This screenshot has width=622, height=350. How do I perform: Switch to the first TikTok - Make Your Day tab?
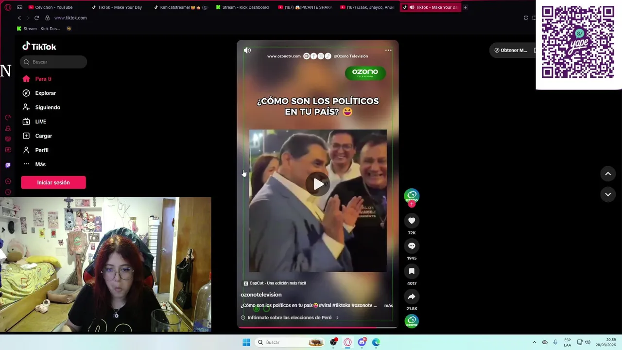(x=117, y=7)
